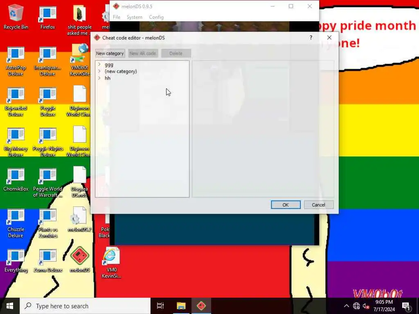The height and width of the screenshot is (314, 419).
Task: Select the shit people asked me folder
Action: 80,20
